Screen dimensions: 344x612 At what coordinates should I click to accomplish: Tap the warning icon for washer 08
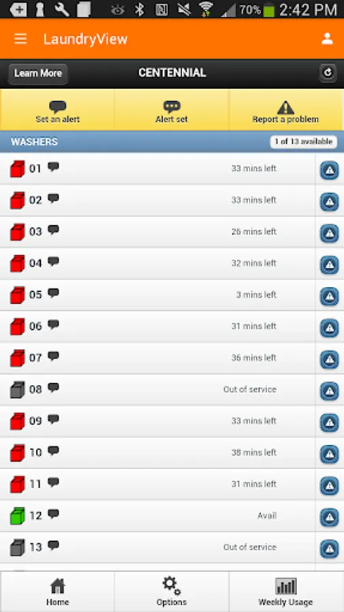330,391
